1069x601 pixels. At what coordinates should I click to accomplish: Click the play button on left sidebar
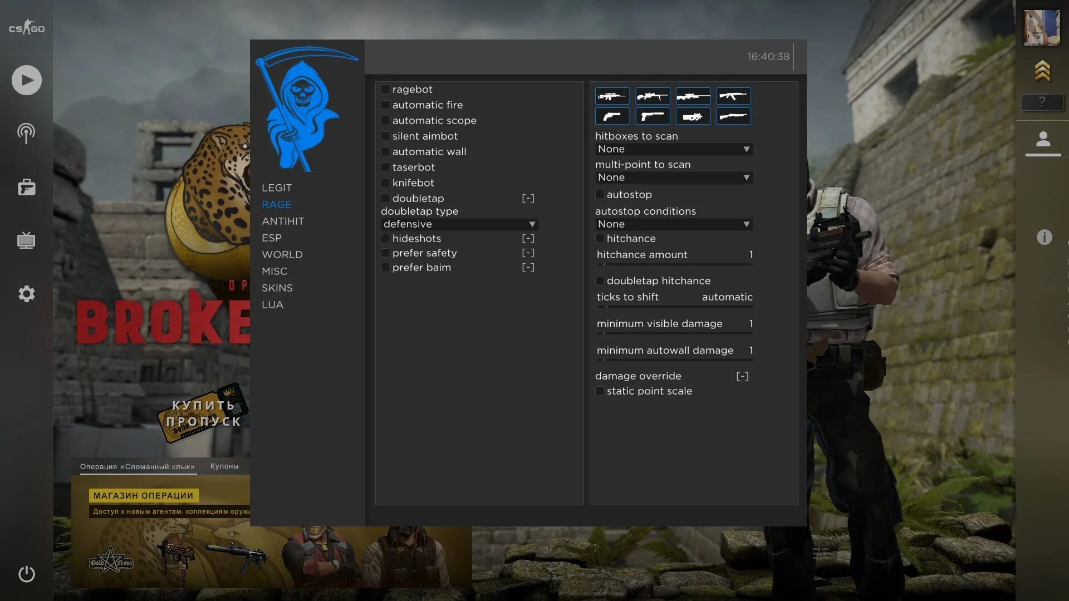point(26,79)
